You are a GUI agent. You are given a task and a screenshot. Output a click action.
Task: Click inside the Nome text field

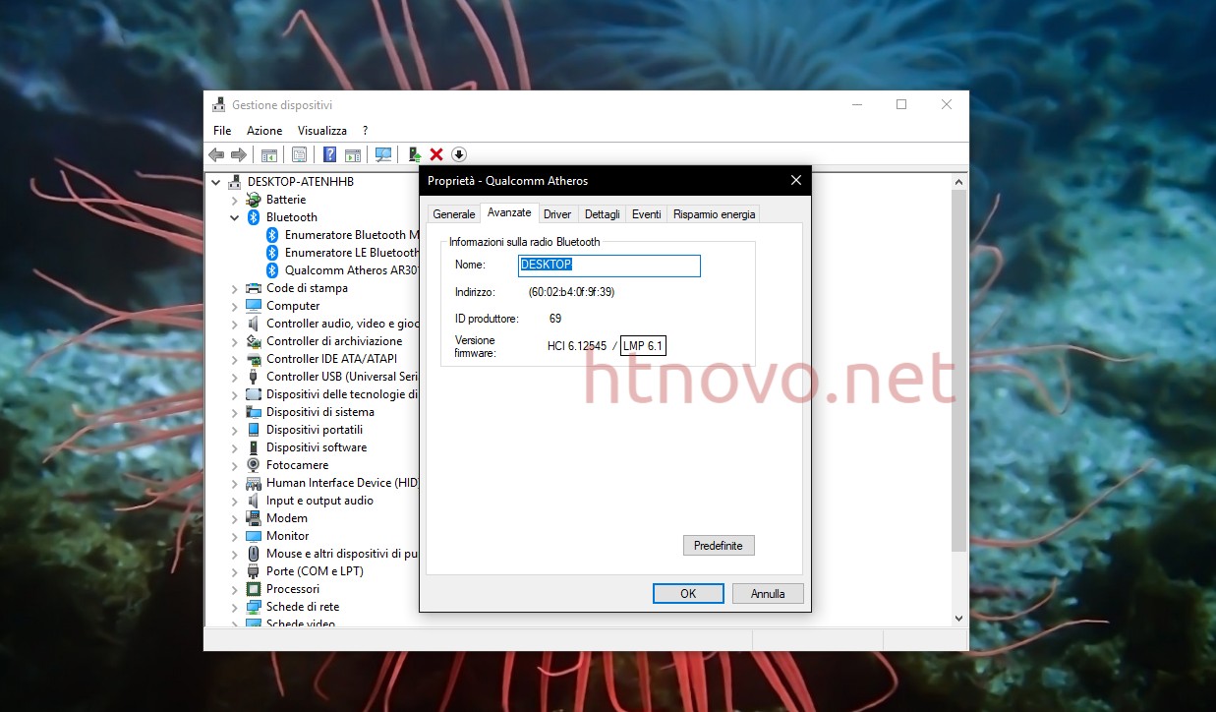(608, 266)
